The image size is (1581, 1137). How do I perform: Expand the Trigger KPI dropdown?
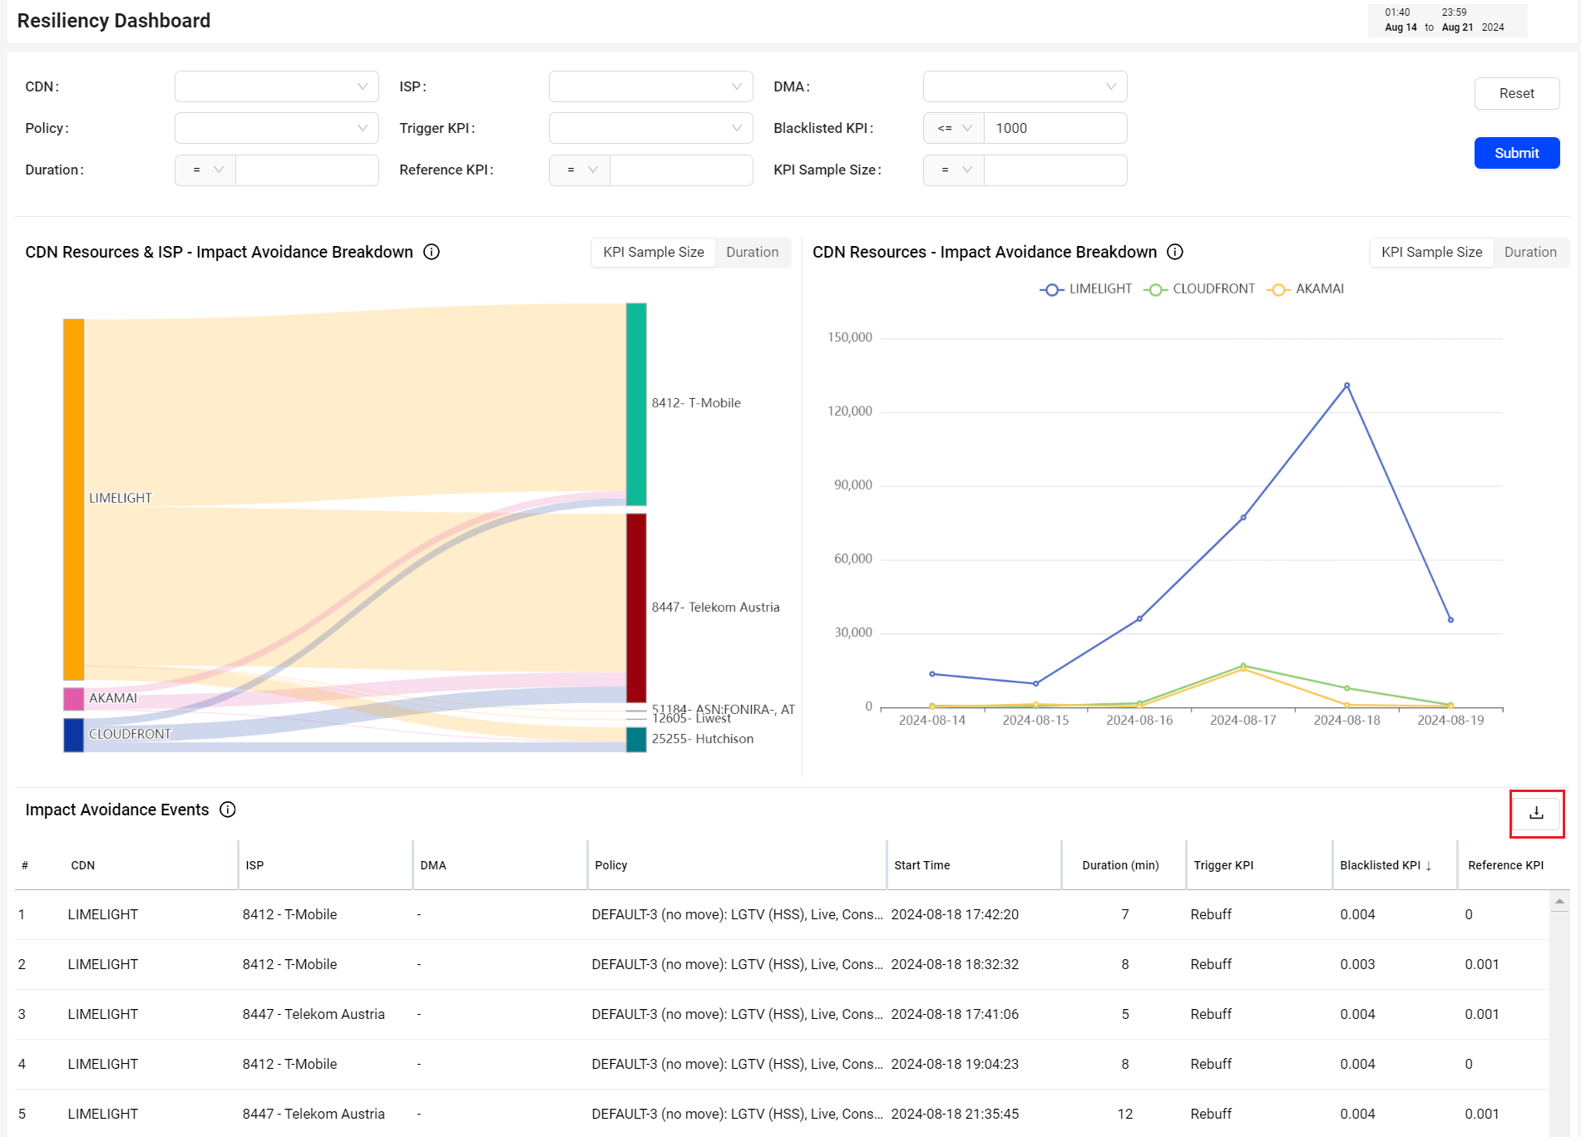click(651, 128)
